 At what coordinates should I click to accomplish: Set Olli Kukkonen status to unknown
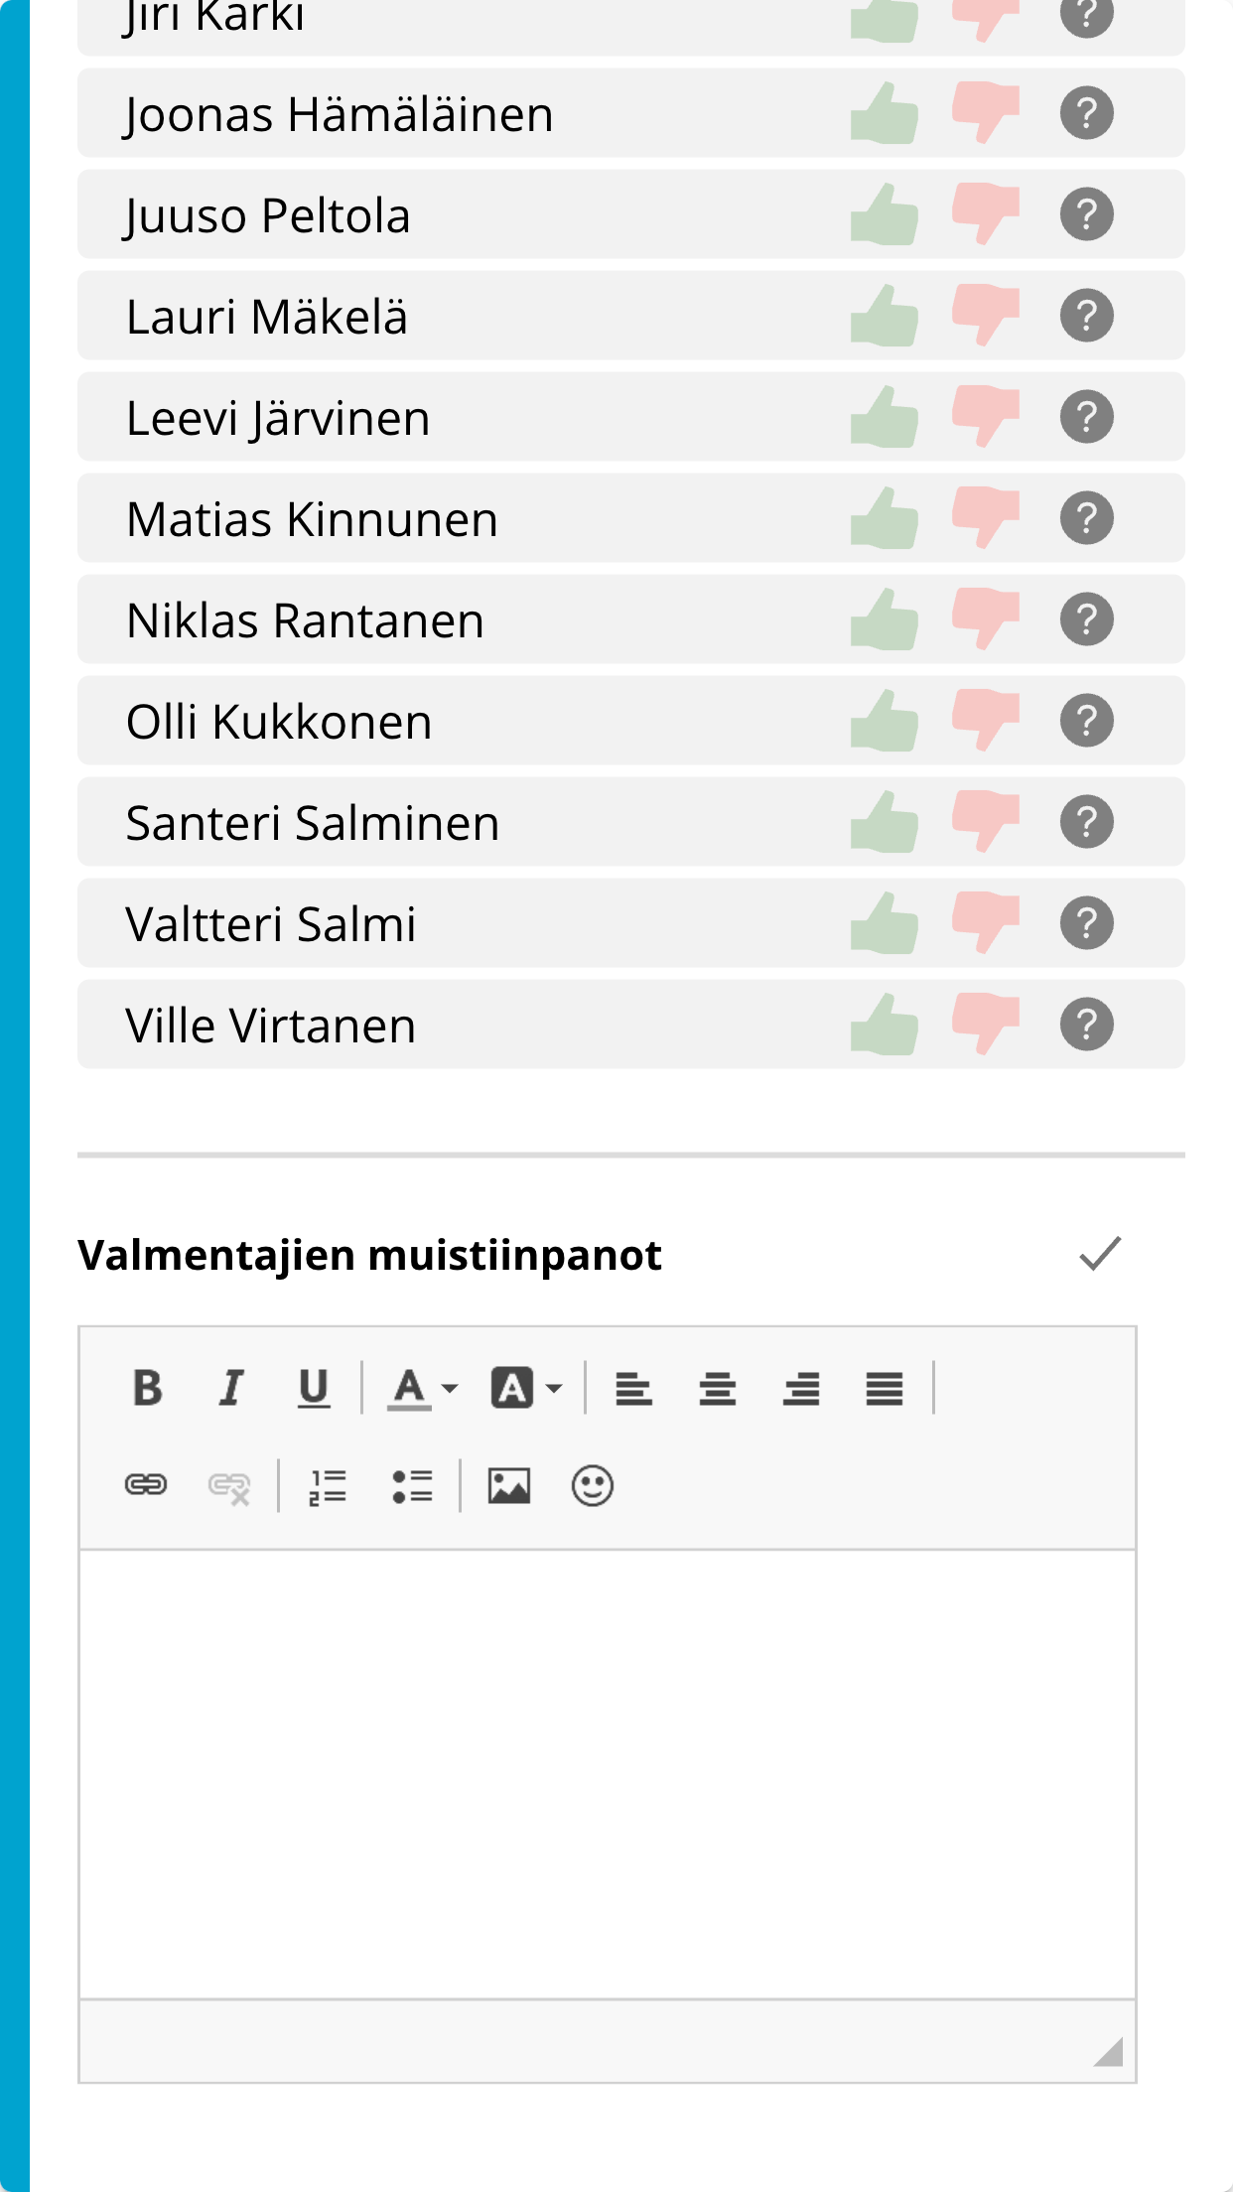coord(1087,721)
